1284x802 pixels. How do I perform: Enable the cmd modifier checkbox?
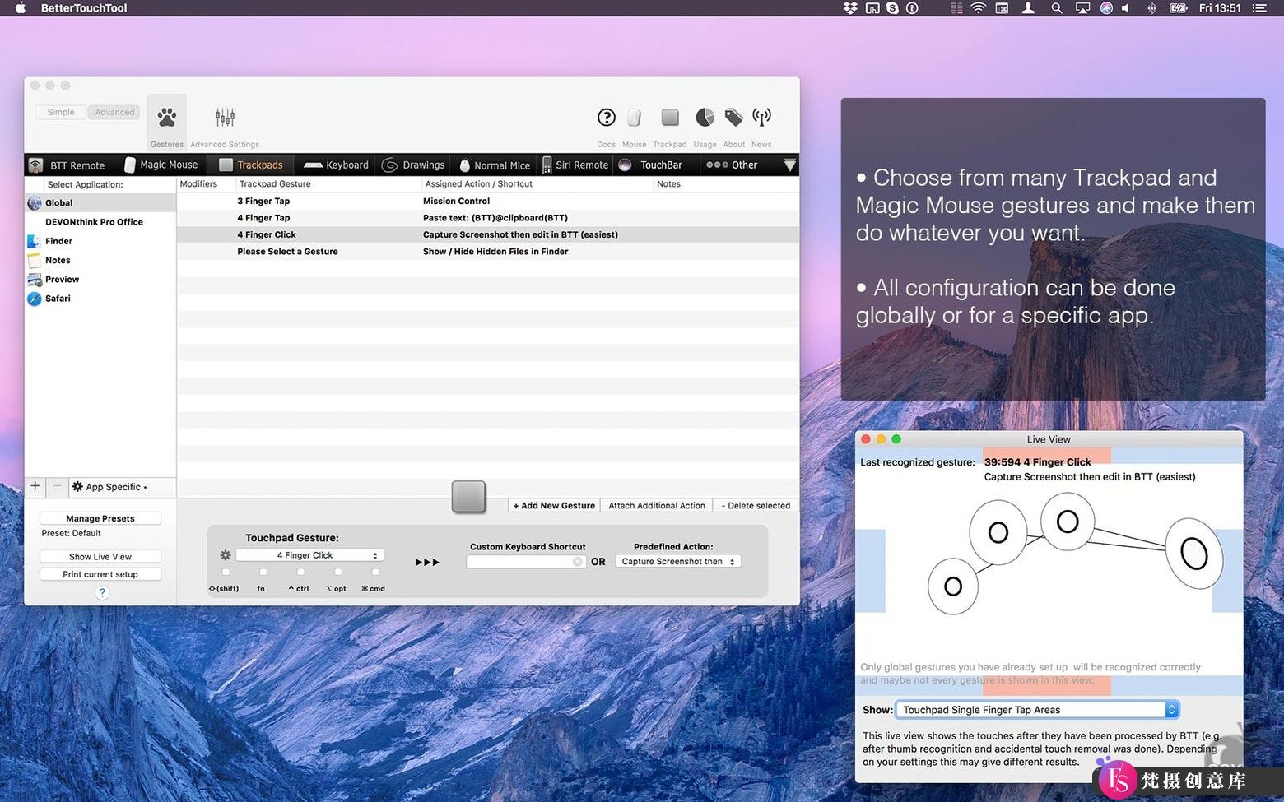coord(375,572)
